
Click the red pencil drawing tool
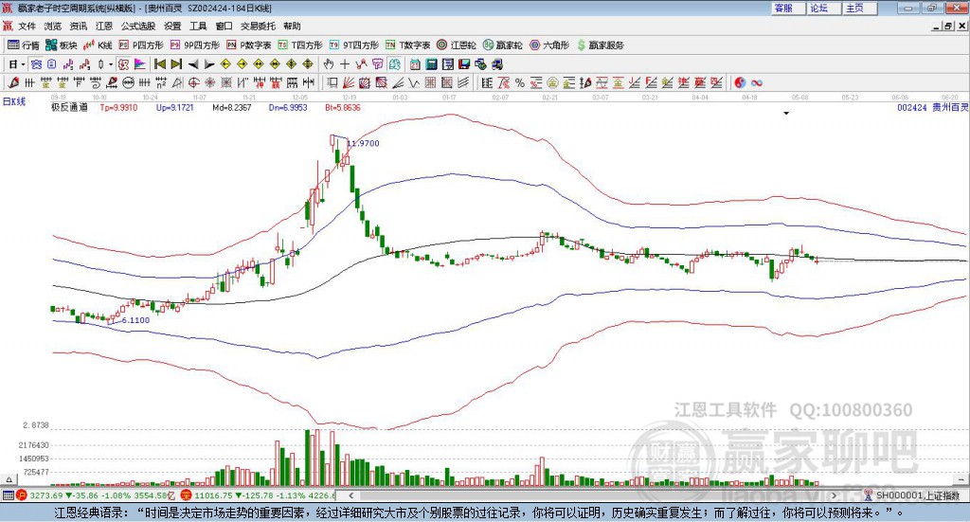[x=13, y=82]
